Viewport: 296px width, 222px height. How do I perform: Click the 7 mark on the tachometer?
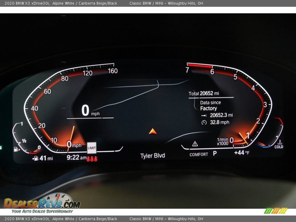point(187,70)
